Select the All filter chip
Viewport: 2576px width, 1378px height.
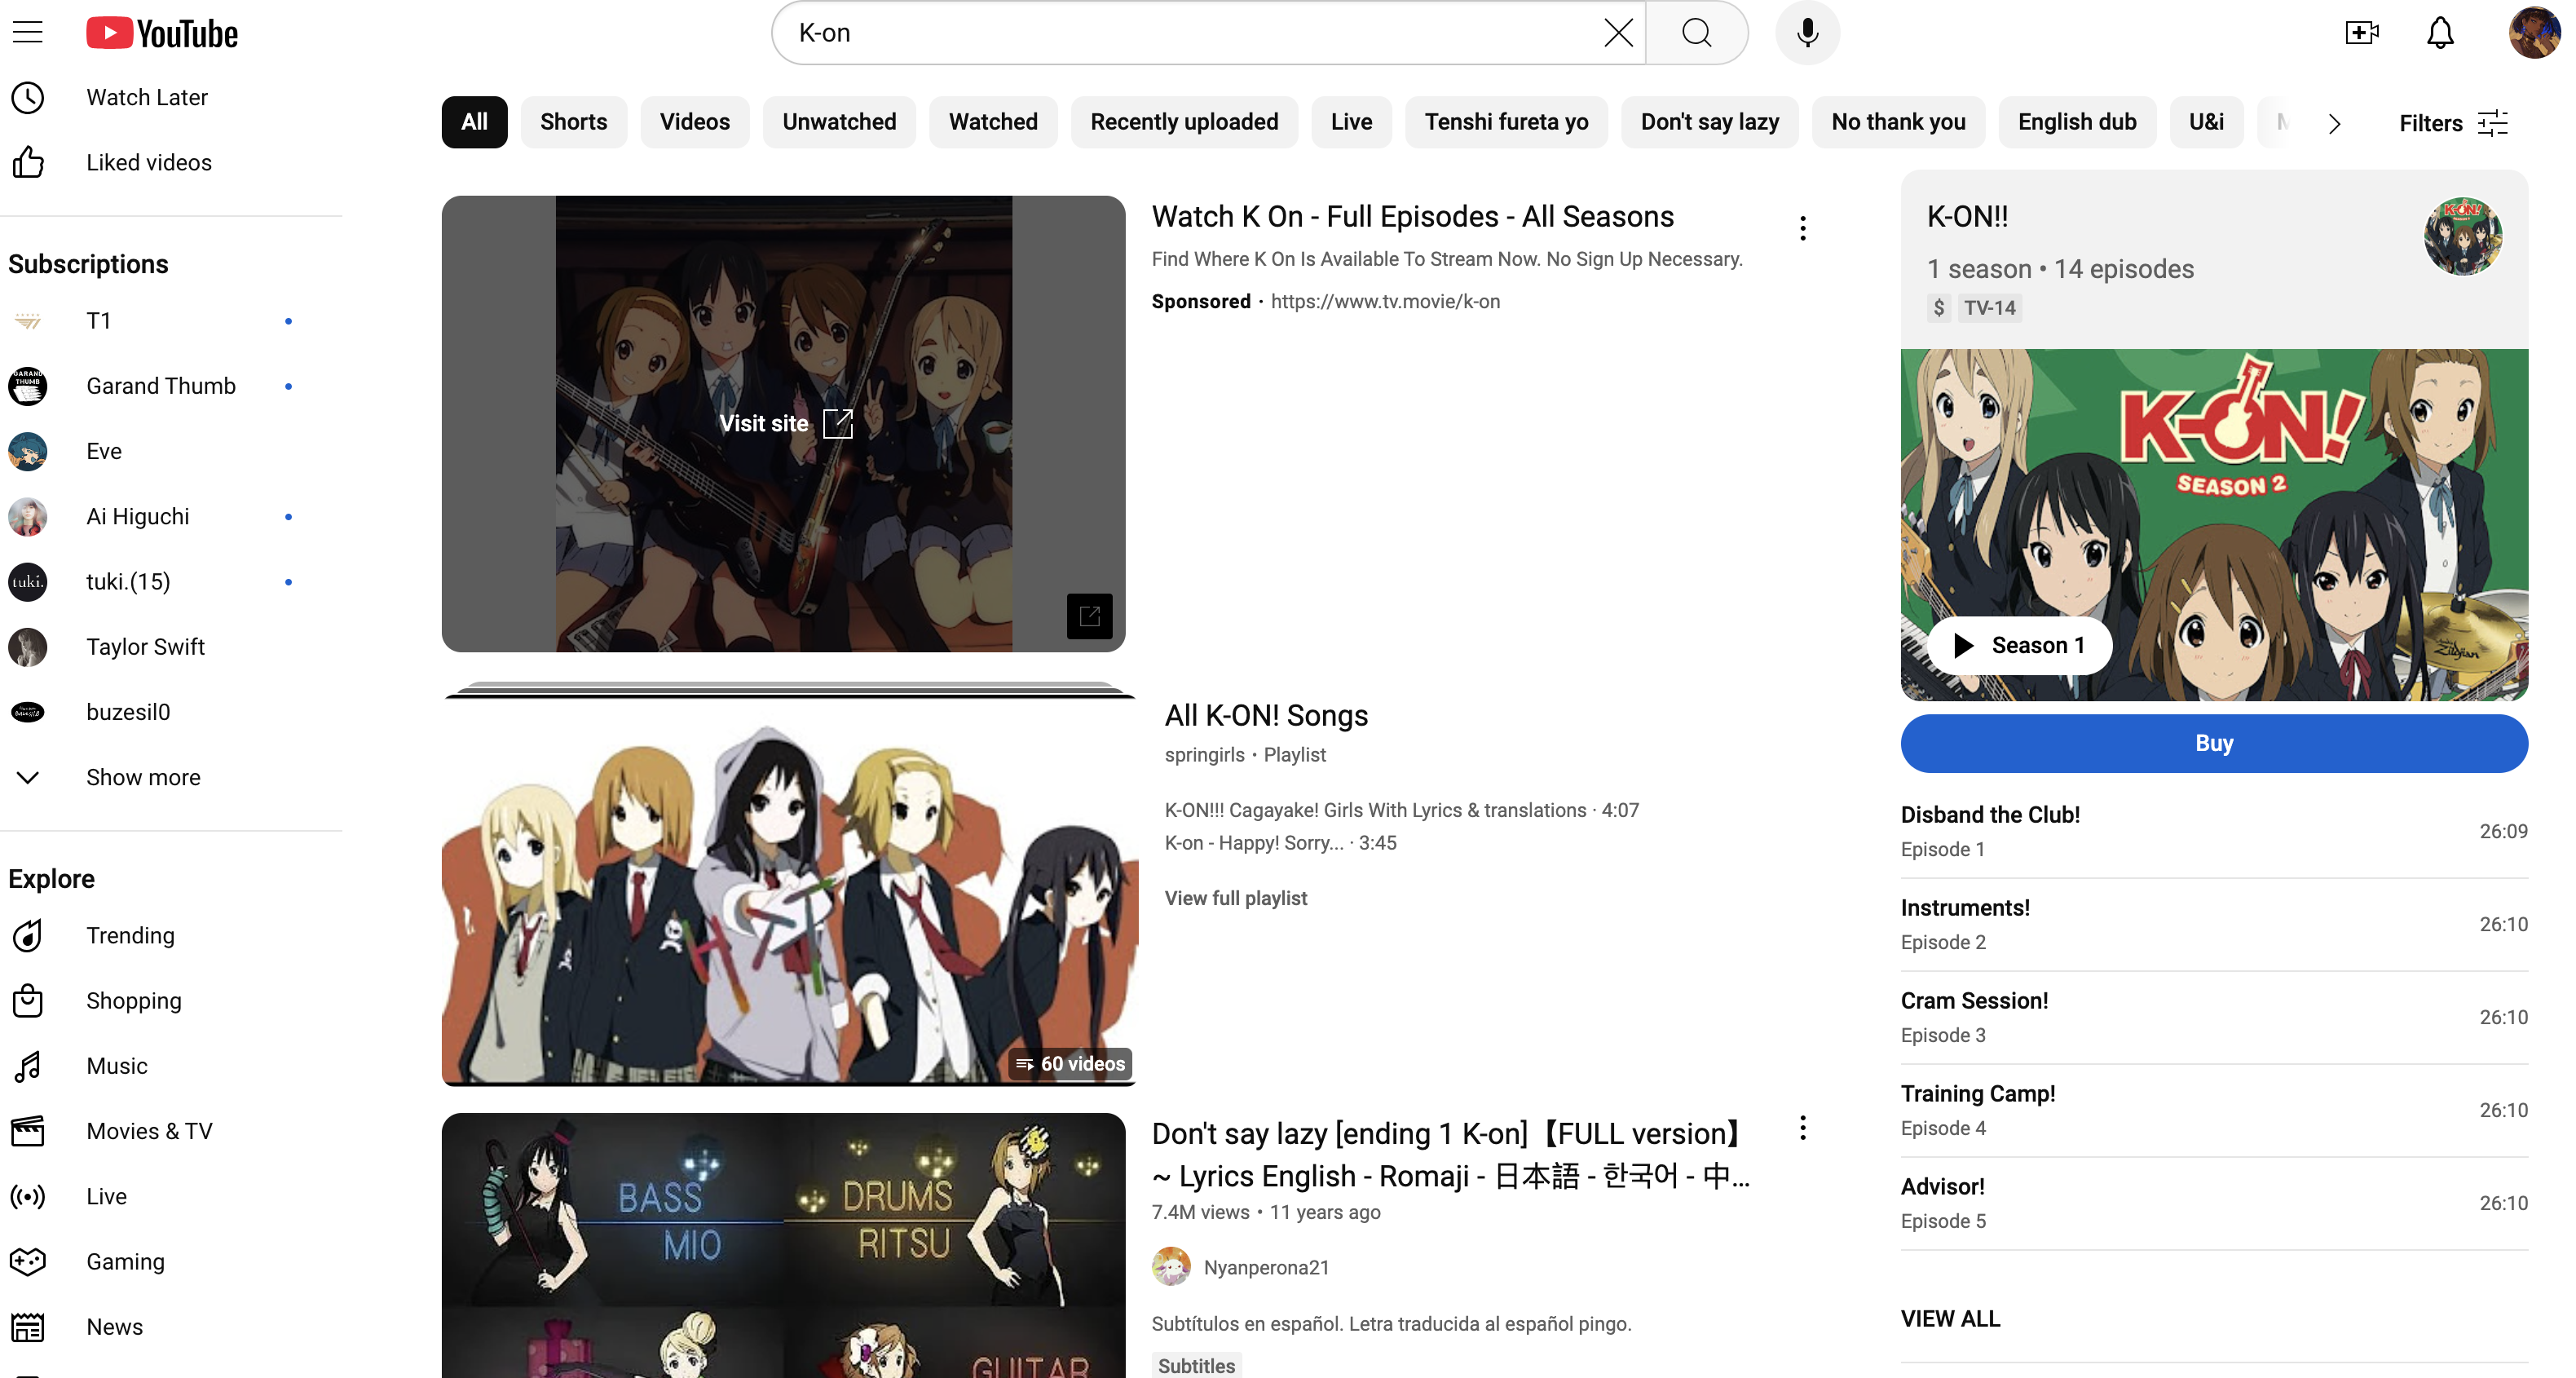[x=474, y=122]
